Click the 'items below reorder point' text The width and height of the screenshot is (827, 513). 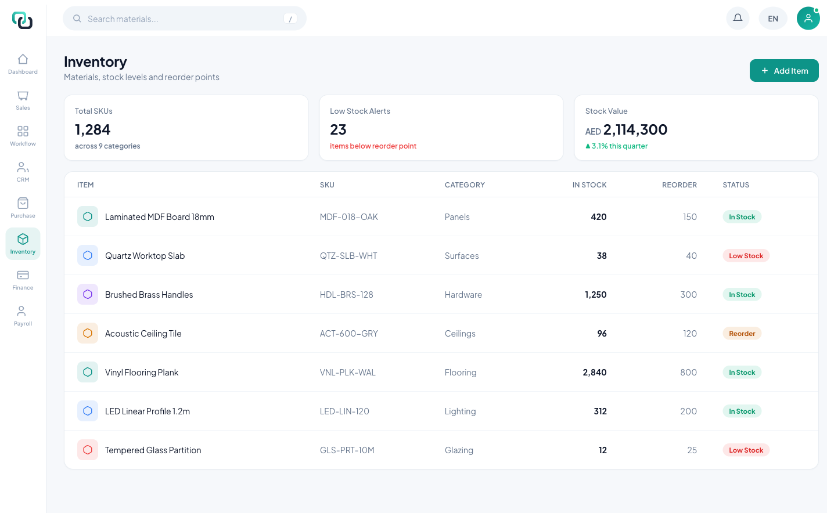click(x=373, y=146)
